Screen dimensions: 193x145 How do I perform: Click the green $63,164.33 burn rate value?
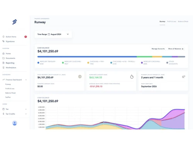[96, 77]
